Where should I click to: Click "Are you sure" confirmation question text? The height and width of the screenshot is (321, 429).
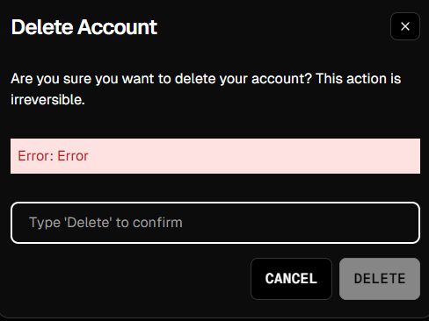206,89
